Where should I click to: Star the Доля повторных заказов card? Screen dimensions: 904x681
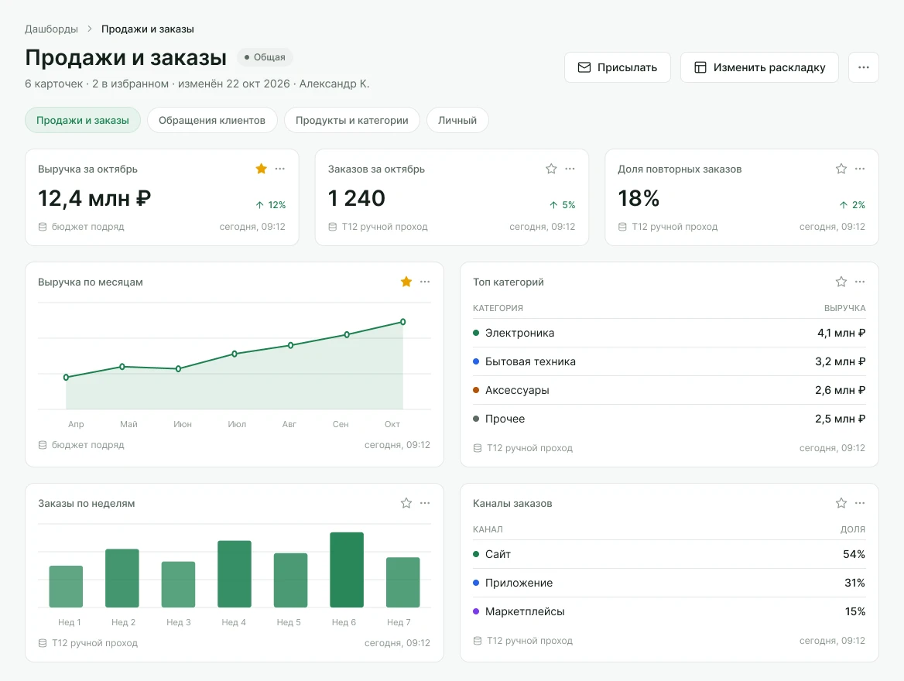tap(841, 169)
